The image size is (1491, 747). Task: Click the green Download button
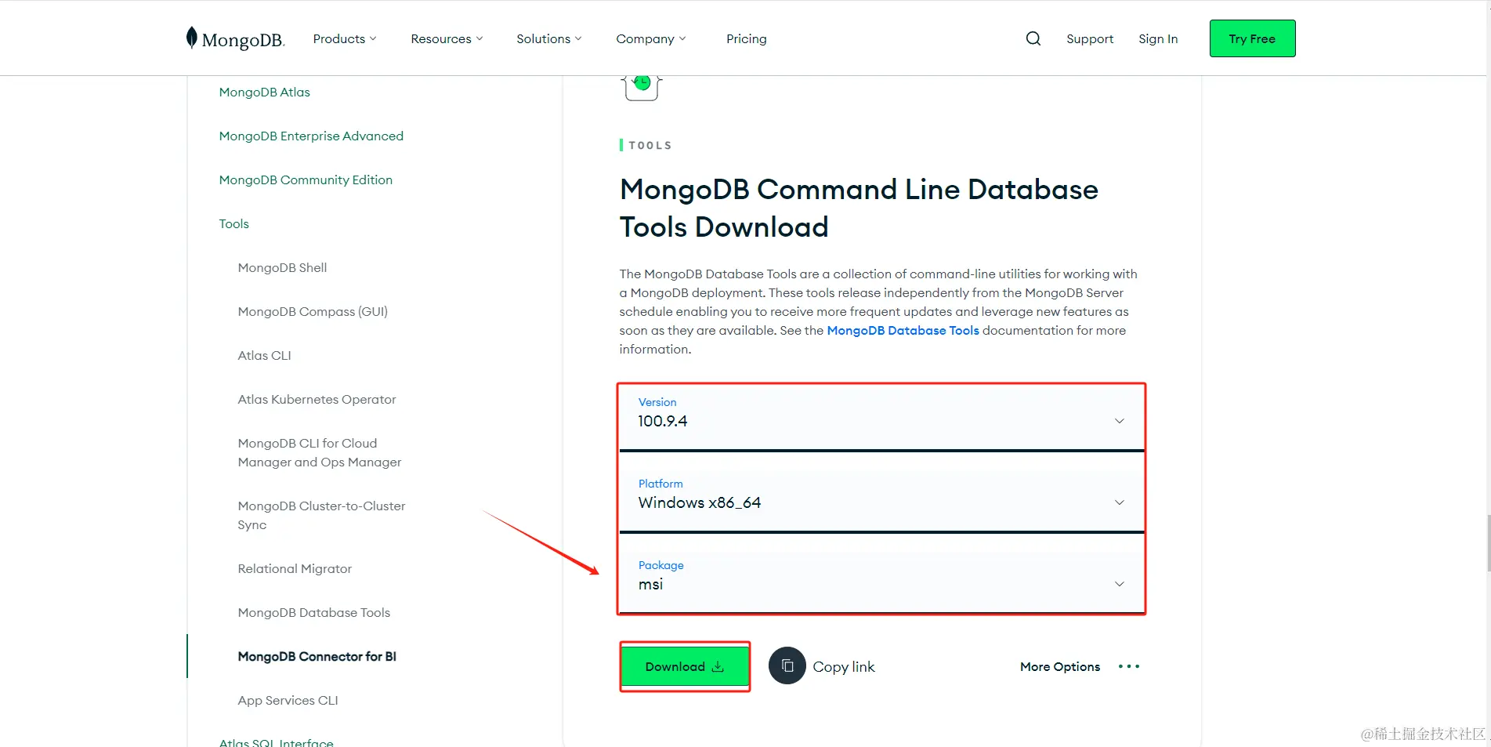684,666
